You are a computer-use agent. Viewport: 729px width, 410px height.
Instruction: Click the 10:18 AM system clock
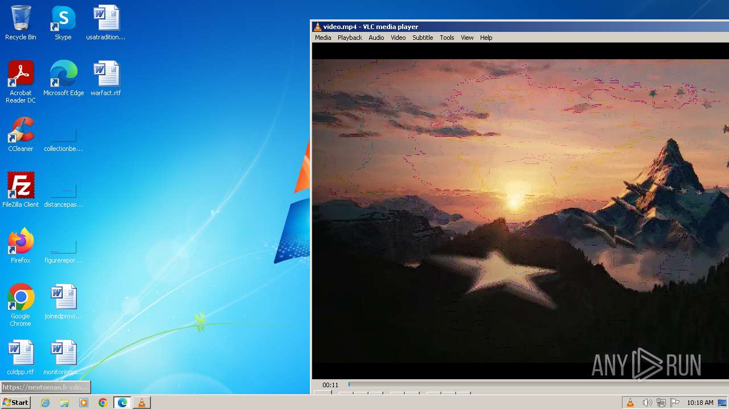(x=700, y=403)
